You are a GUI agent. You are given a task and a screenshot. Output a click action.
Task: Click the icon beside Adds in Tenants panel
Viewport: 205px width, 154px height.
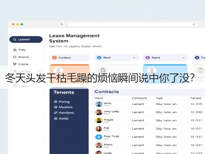pyautogui.click(x=55, y=118)
